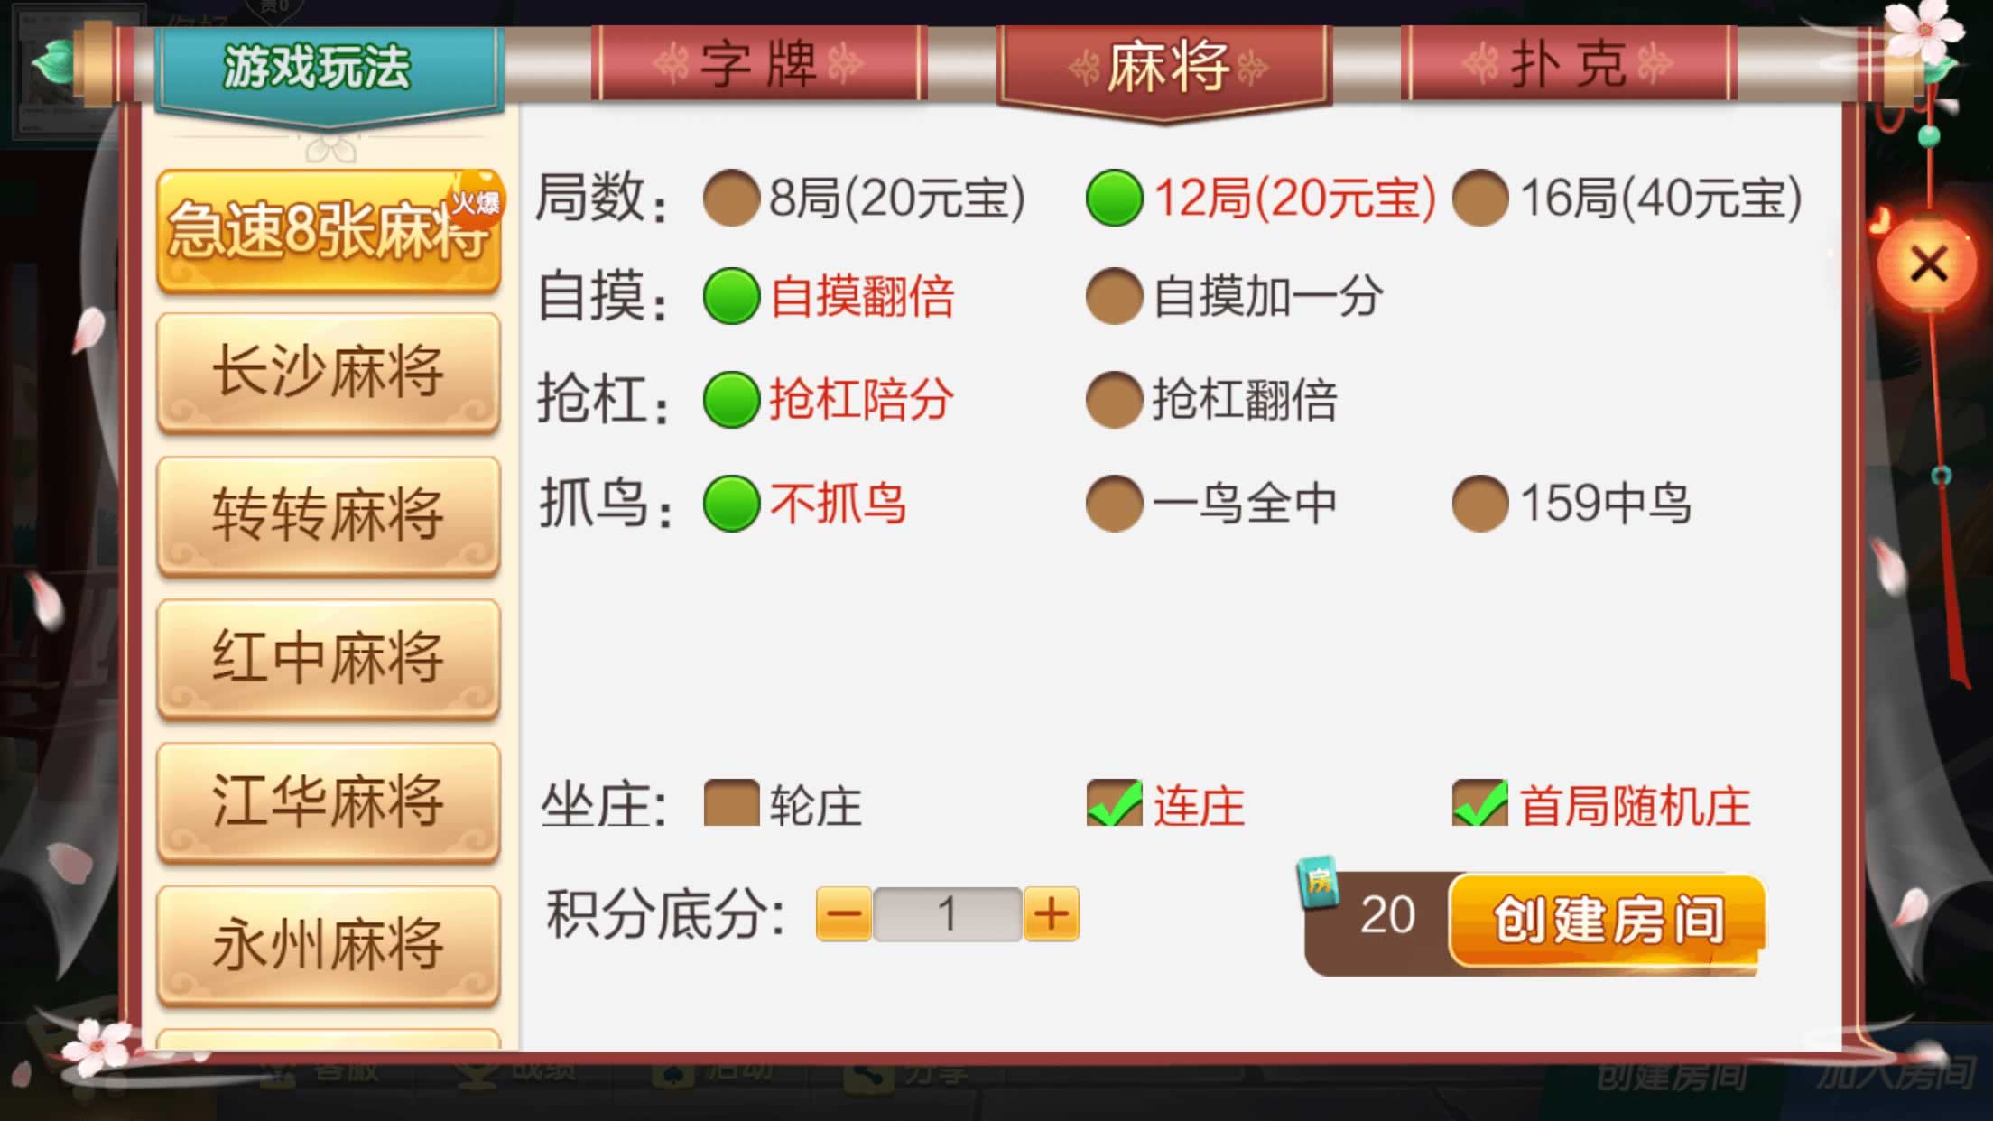Choose 自摸加一分 radio option
The width and height of the screenshot is (1993, 1121).
pos(1114,296)
